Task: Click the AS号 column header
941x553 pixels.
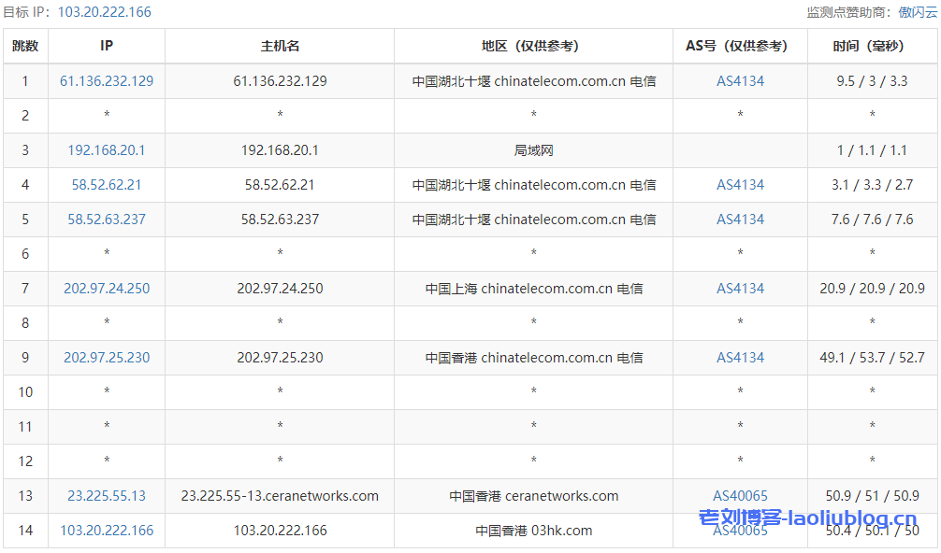Action: click(x=740, y=46)
